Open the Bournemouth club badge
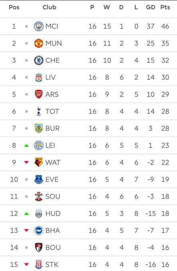 [x=39, y=247]
